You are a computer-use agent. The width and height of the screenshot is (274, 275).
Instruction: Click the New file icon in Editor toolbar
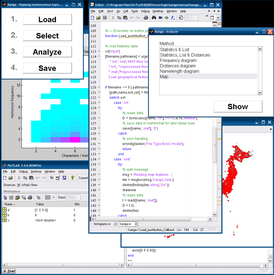93,18
